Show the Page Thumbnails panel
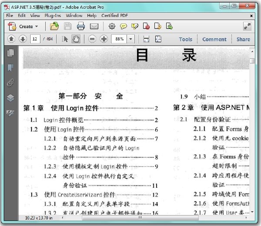 point(10,53)
